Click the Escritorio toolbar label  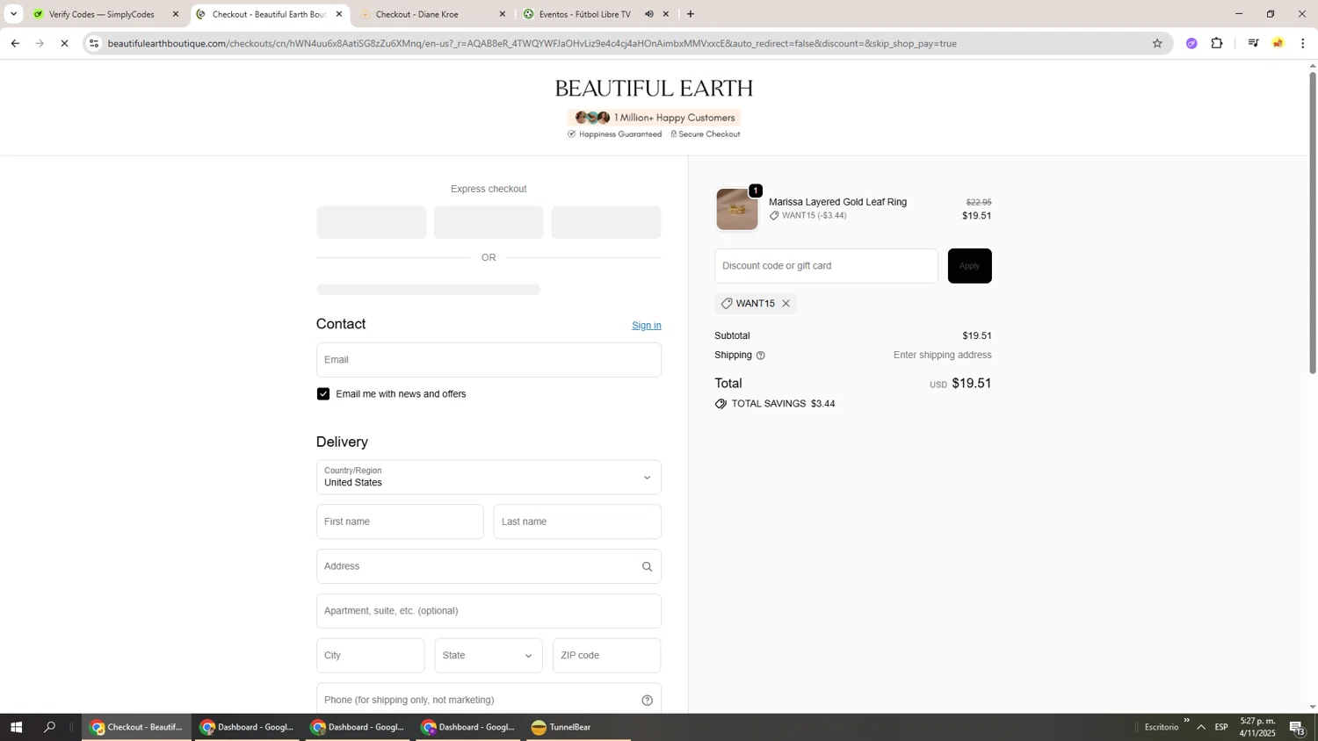[x=1162, y=727]
